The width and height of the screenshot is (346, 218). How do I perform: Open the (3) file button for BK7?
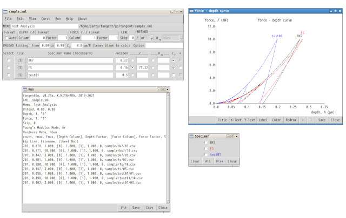click(x=20, y=60)
